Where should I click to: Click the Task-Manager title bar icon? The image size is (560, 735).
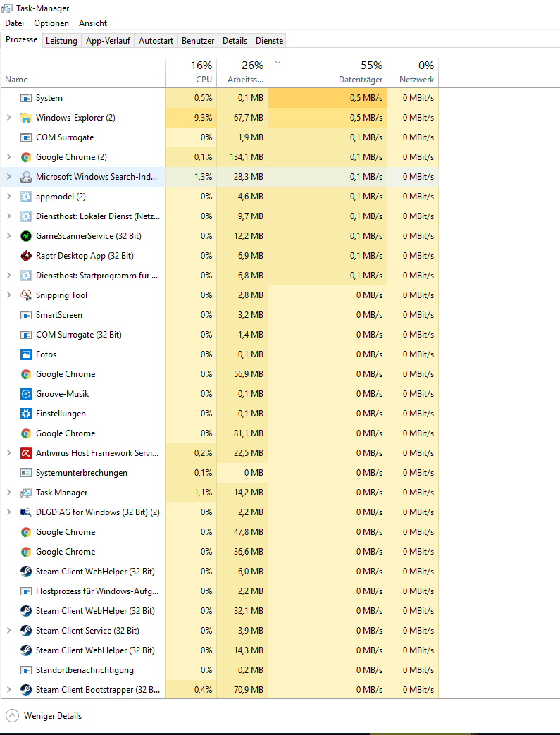pyautogui.click(x=7, y=8)
